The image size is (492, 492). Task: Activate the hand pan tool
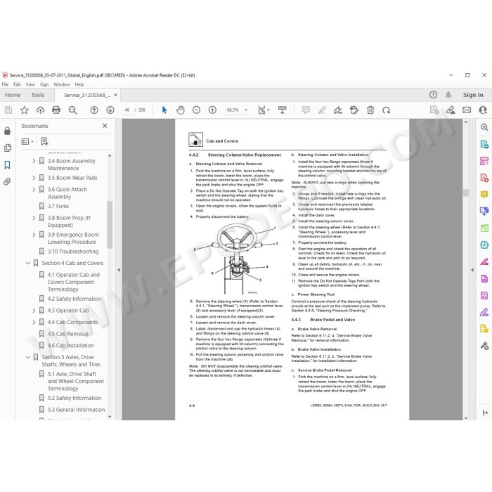(181, 110)
